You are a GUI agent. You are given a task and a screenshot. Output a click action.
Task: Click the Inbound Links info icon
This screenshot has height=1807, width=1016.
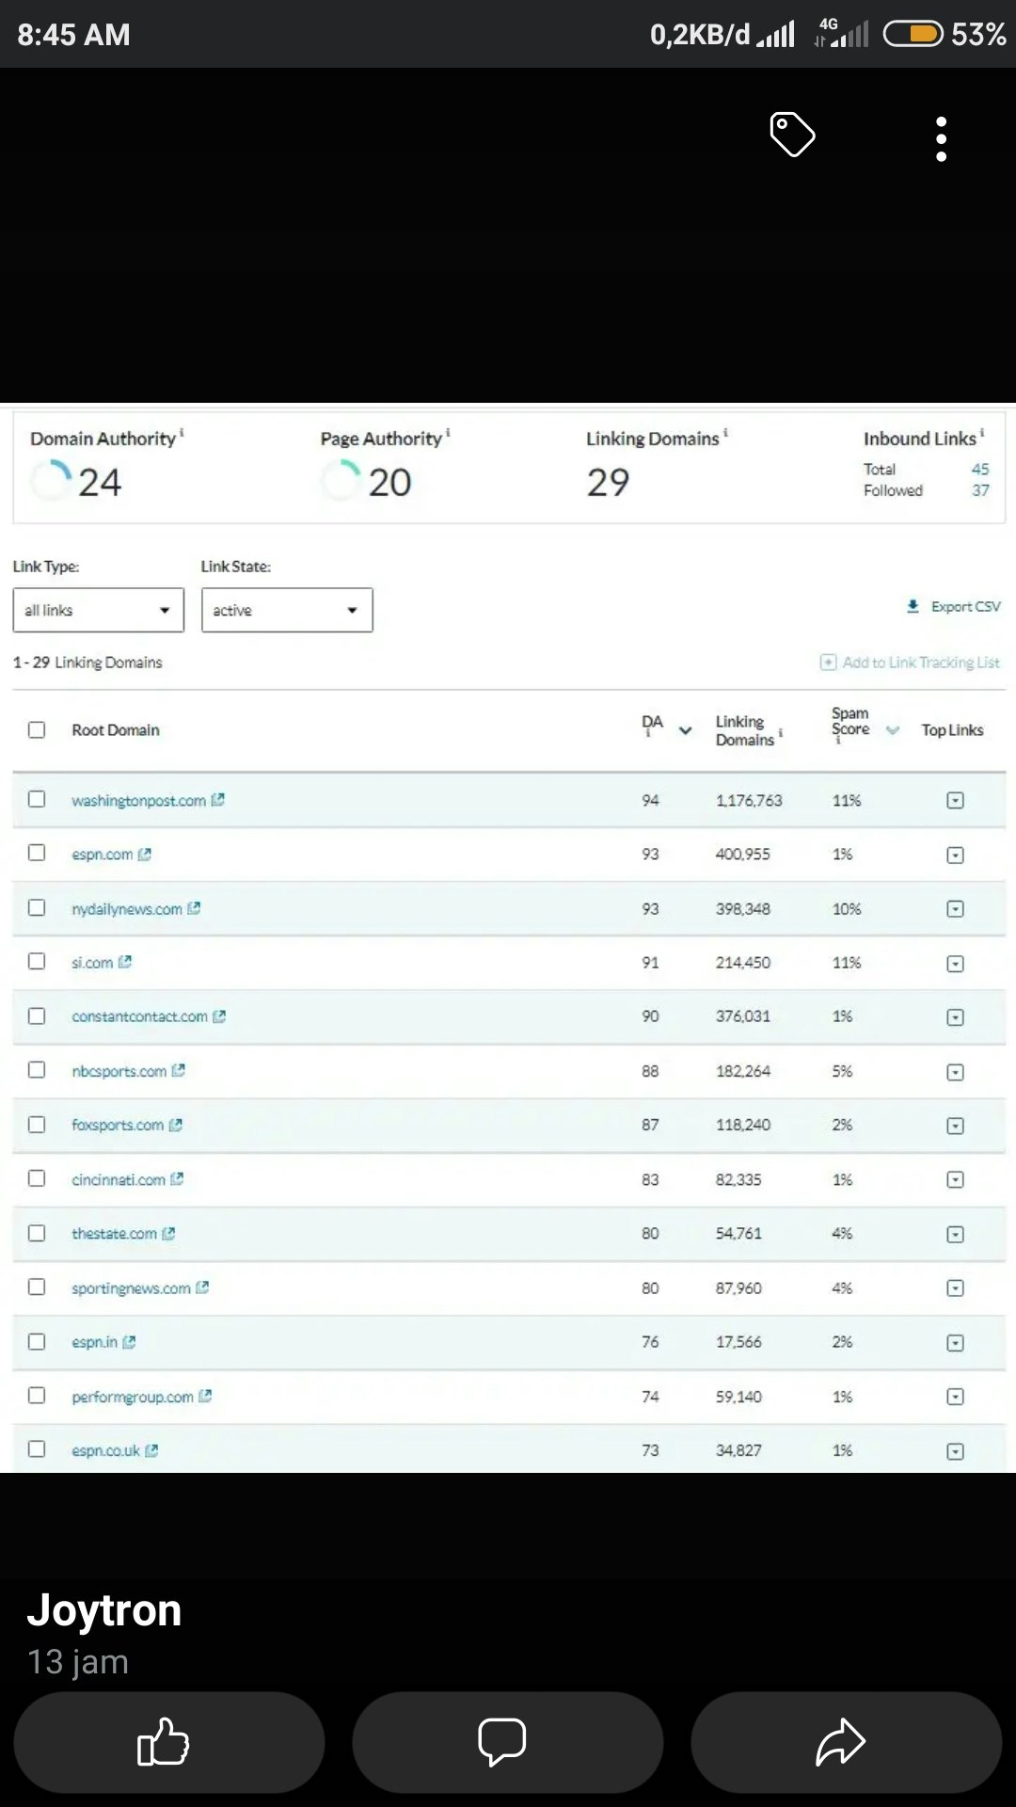coord(982,433)
